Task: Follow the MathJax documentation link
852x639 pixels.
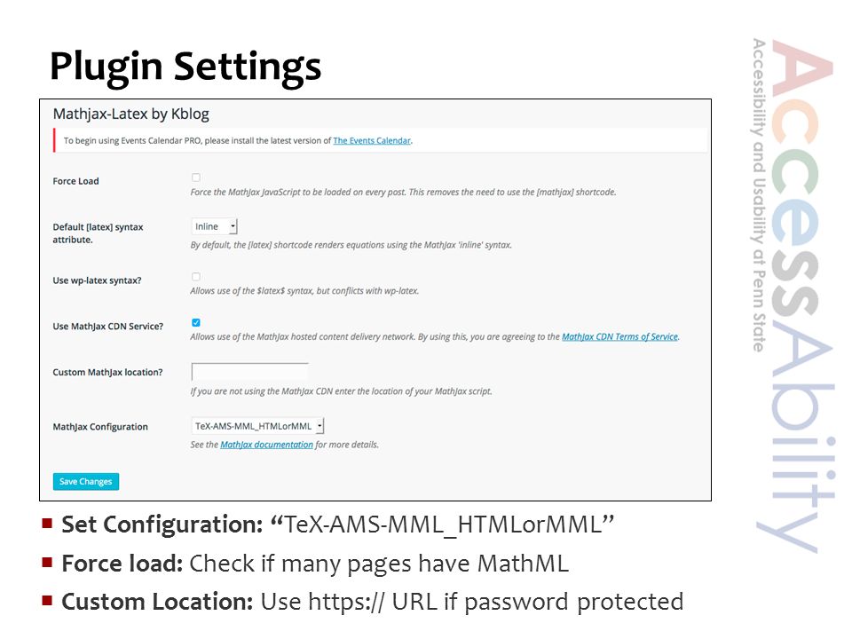Action: [x=267, y=445]
